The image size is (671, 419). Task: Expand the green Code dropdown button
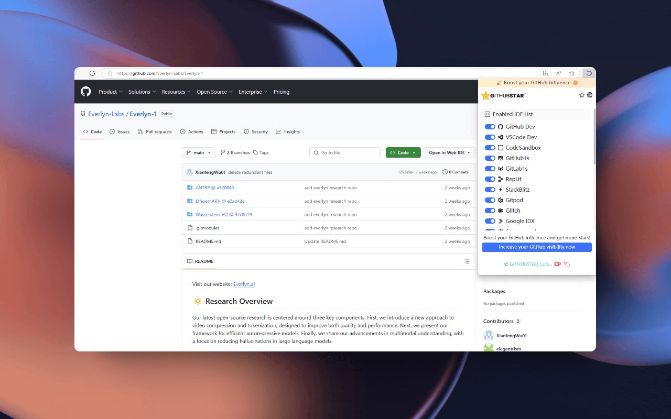(403, 152)
